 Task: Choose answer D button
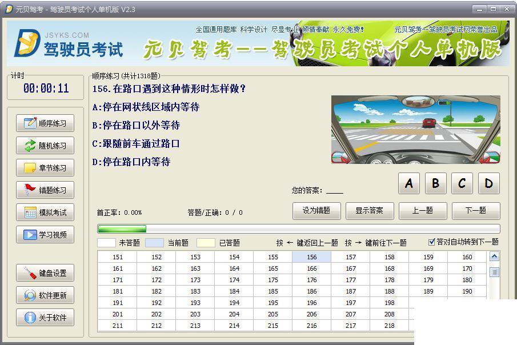489,183
